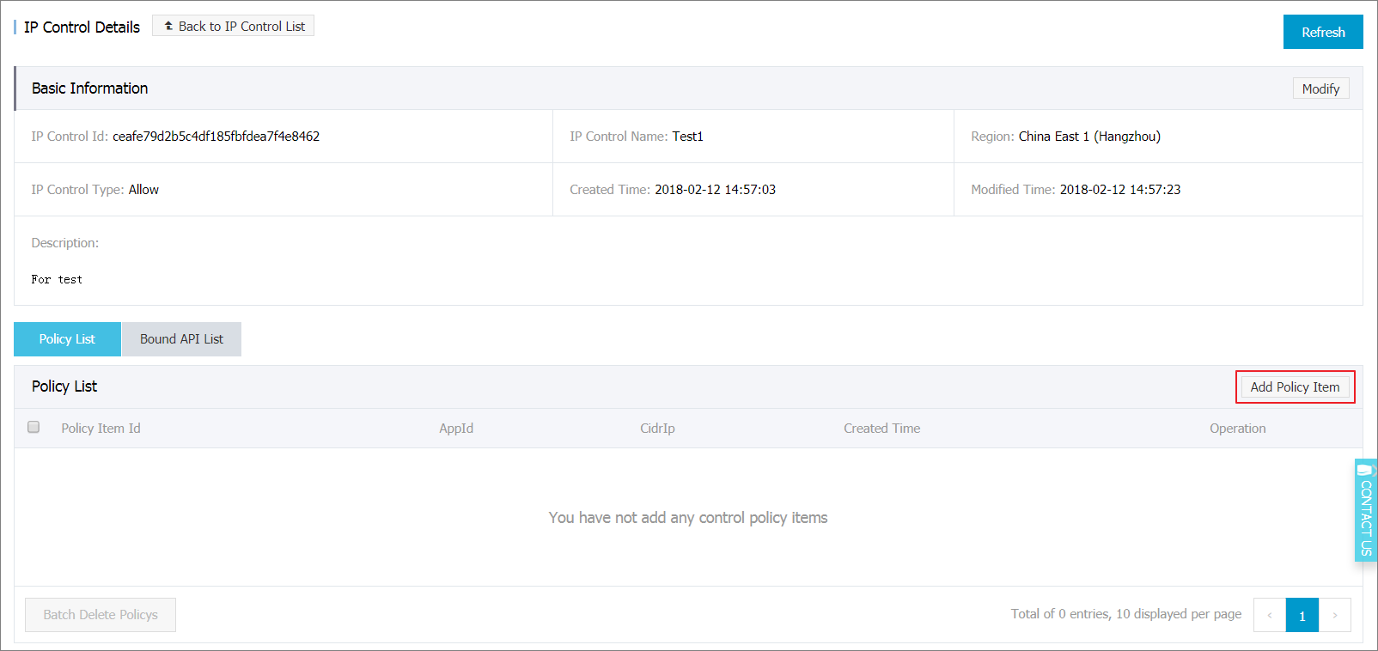Screen dimensions: 1378x651
Task: Click the IP Control Id value
Action: coord(216,137)
